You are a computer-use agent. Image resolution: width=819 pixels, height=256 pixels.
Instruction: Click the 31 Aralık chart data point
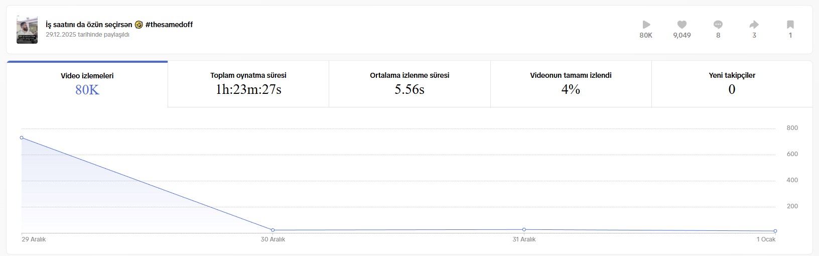click(x=524, y=229)
